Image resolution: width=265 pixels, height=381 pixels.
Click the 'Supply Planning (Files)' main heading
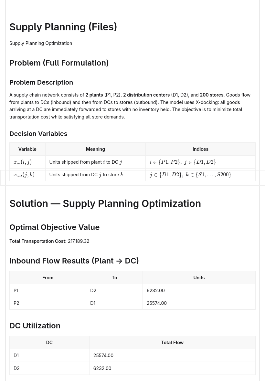tap(63, 27)
